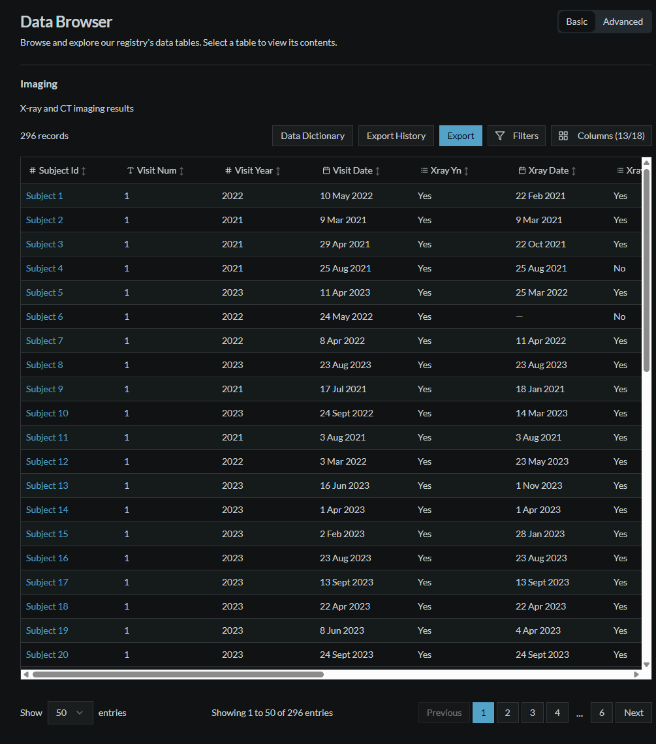The image size is (656, 744).
Task: Switch to Basic mode
Action: [576, 22]
